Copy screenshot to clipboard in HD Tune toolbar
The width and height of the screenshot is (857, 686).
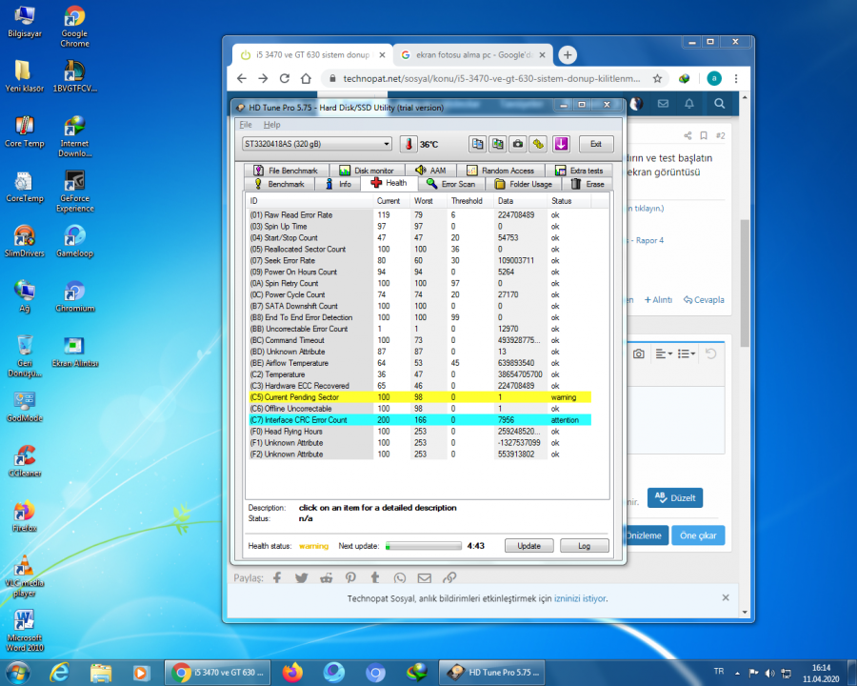click(497, 144)
